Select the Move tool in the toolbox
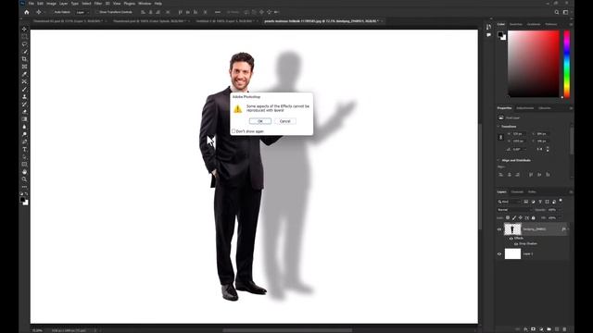The image size is (593, 333). (25, 29)
